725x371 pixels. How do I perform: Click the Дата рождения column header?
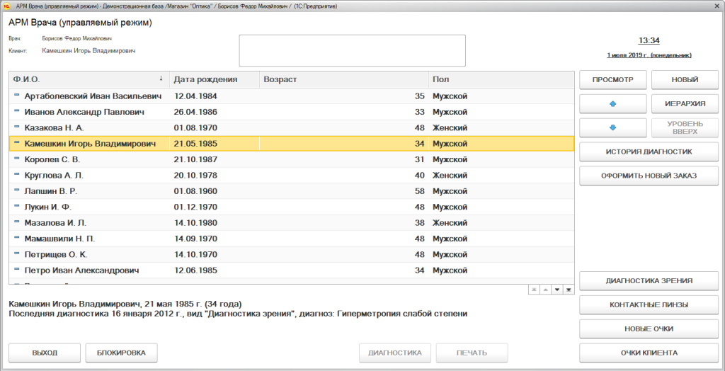tap(214, 79)
